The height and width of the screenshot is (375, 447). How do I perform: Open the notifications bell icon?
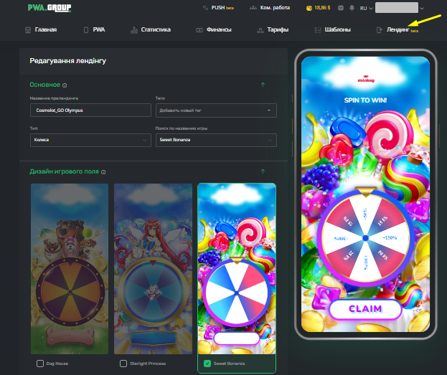click(352, 8)
